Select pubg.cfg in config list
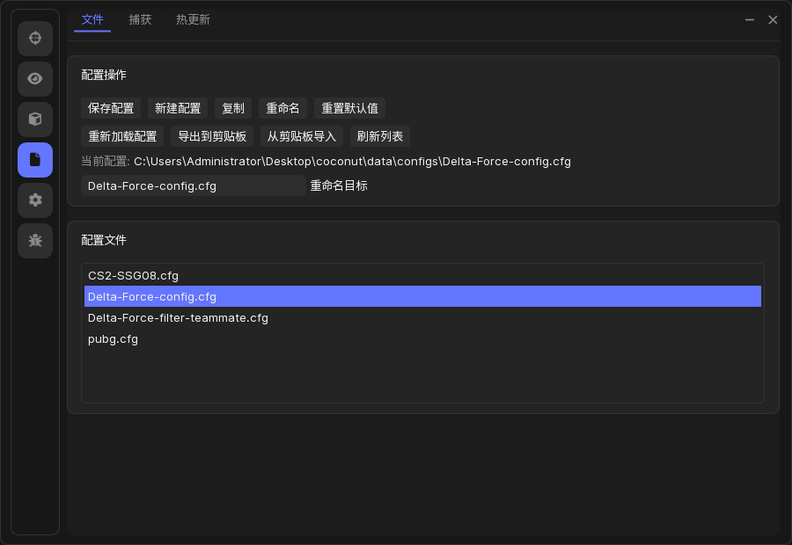Image resolution: width=792 pixels, height=545 pixels. click(422, 339)
